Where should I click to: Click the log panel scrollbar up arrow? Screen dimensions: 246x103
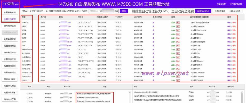[x=130, y=92]
